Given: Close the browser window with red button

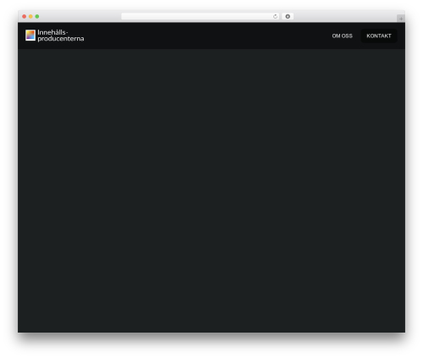Looking at the screenshot, I should (25, 16).
